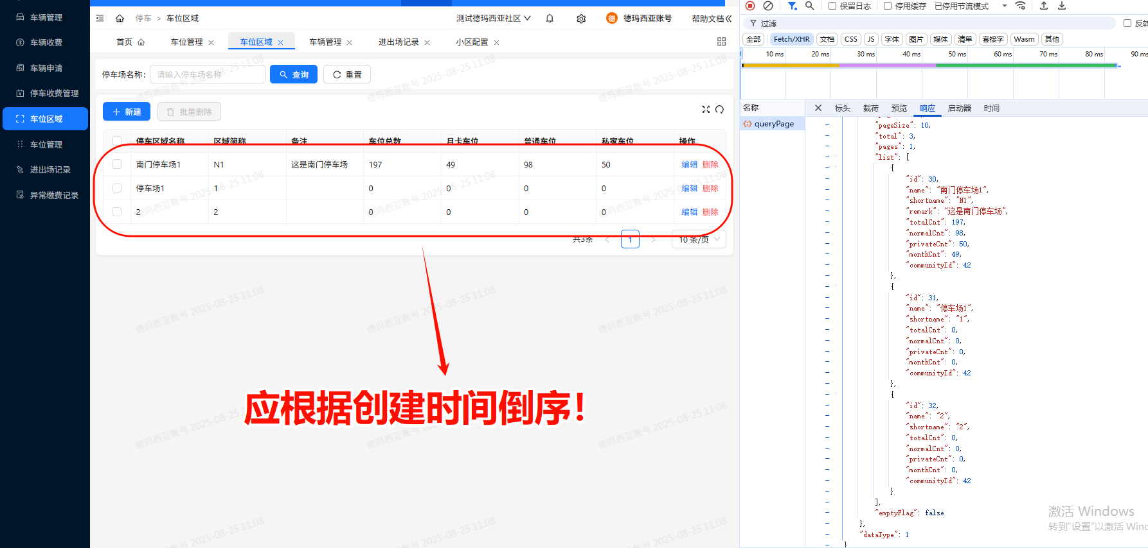Open 停车收费管理 in the sidebar
1148x548 pixels.
click(45, 93)
